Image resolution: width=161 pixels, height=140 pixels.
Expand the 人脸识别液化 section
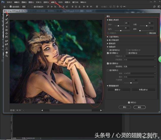(108, 37)
